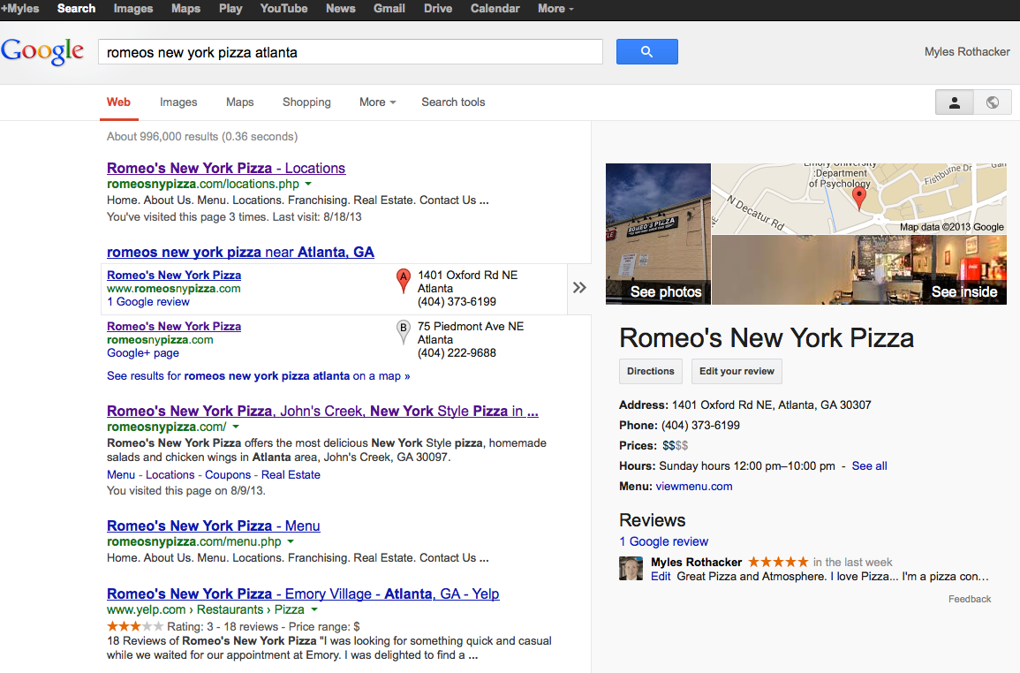Viewport: 1020px width, 673px height.
Task: Click Directions button
Action: [651, 371]
